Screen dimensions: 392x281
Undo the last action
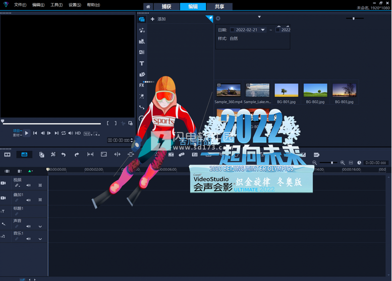click(x=64, y=155)
